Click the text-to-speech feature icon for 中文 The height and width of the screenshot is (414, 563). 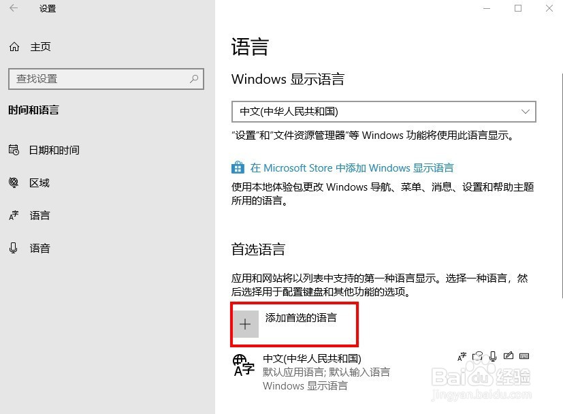click(477, 356)
